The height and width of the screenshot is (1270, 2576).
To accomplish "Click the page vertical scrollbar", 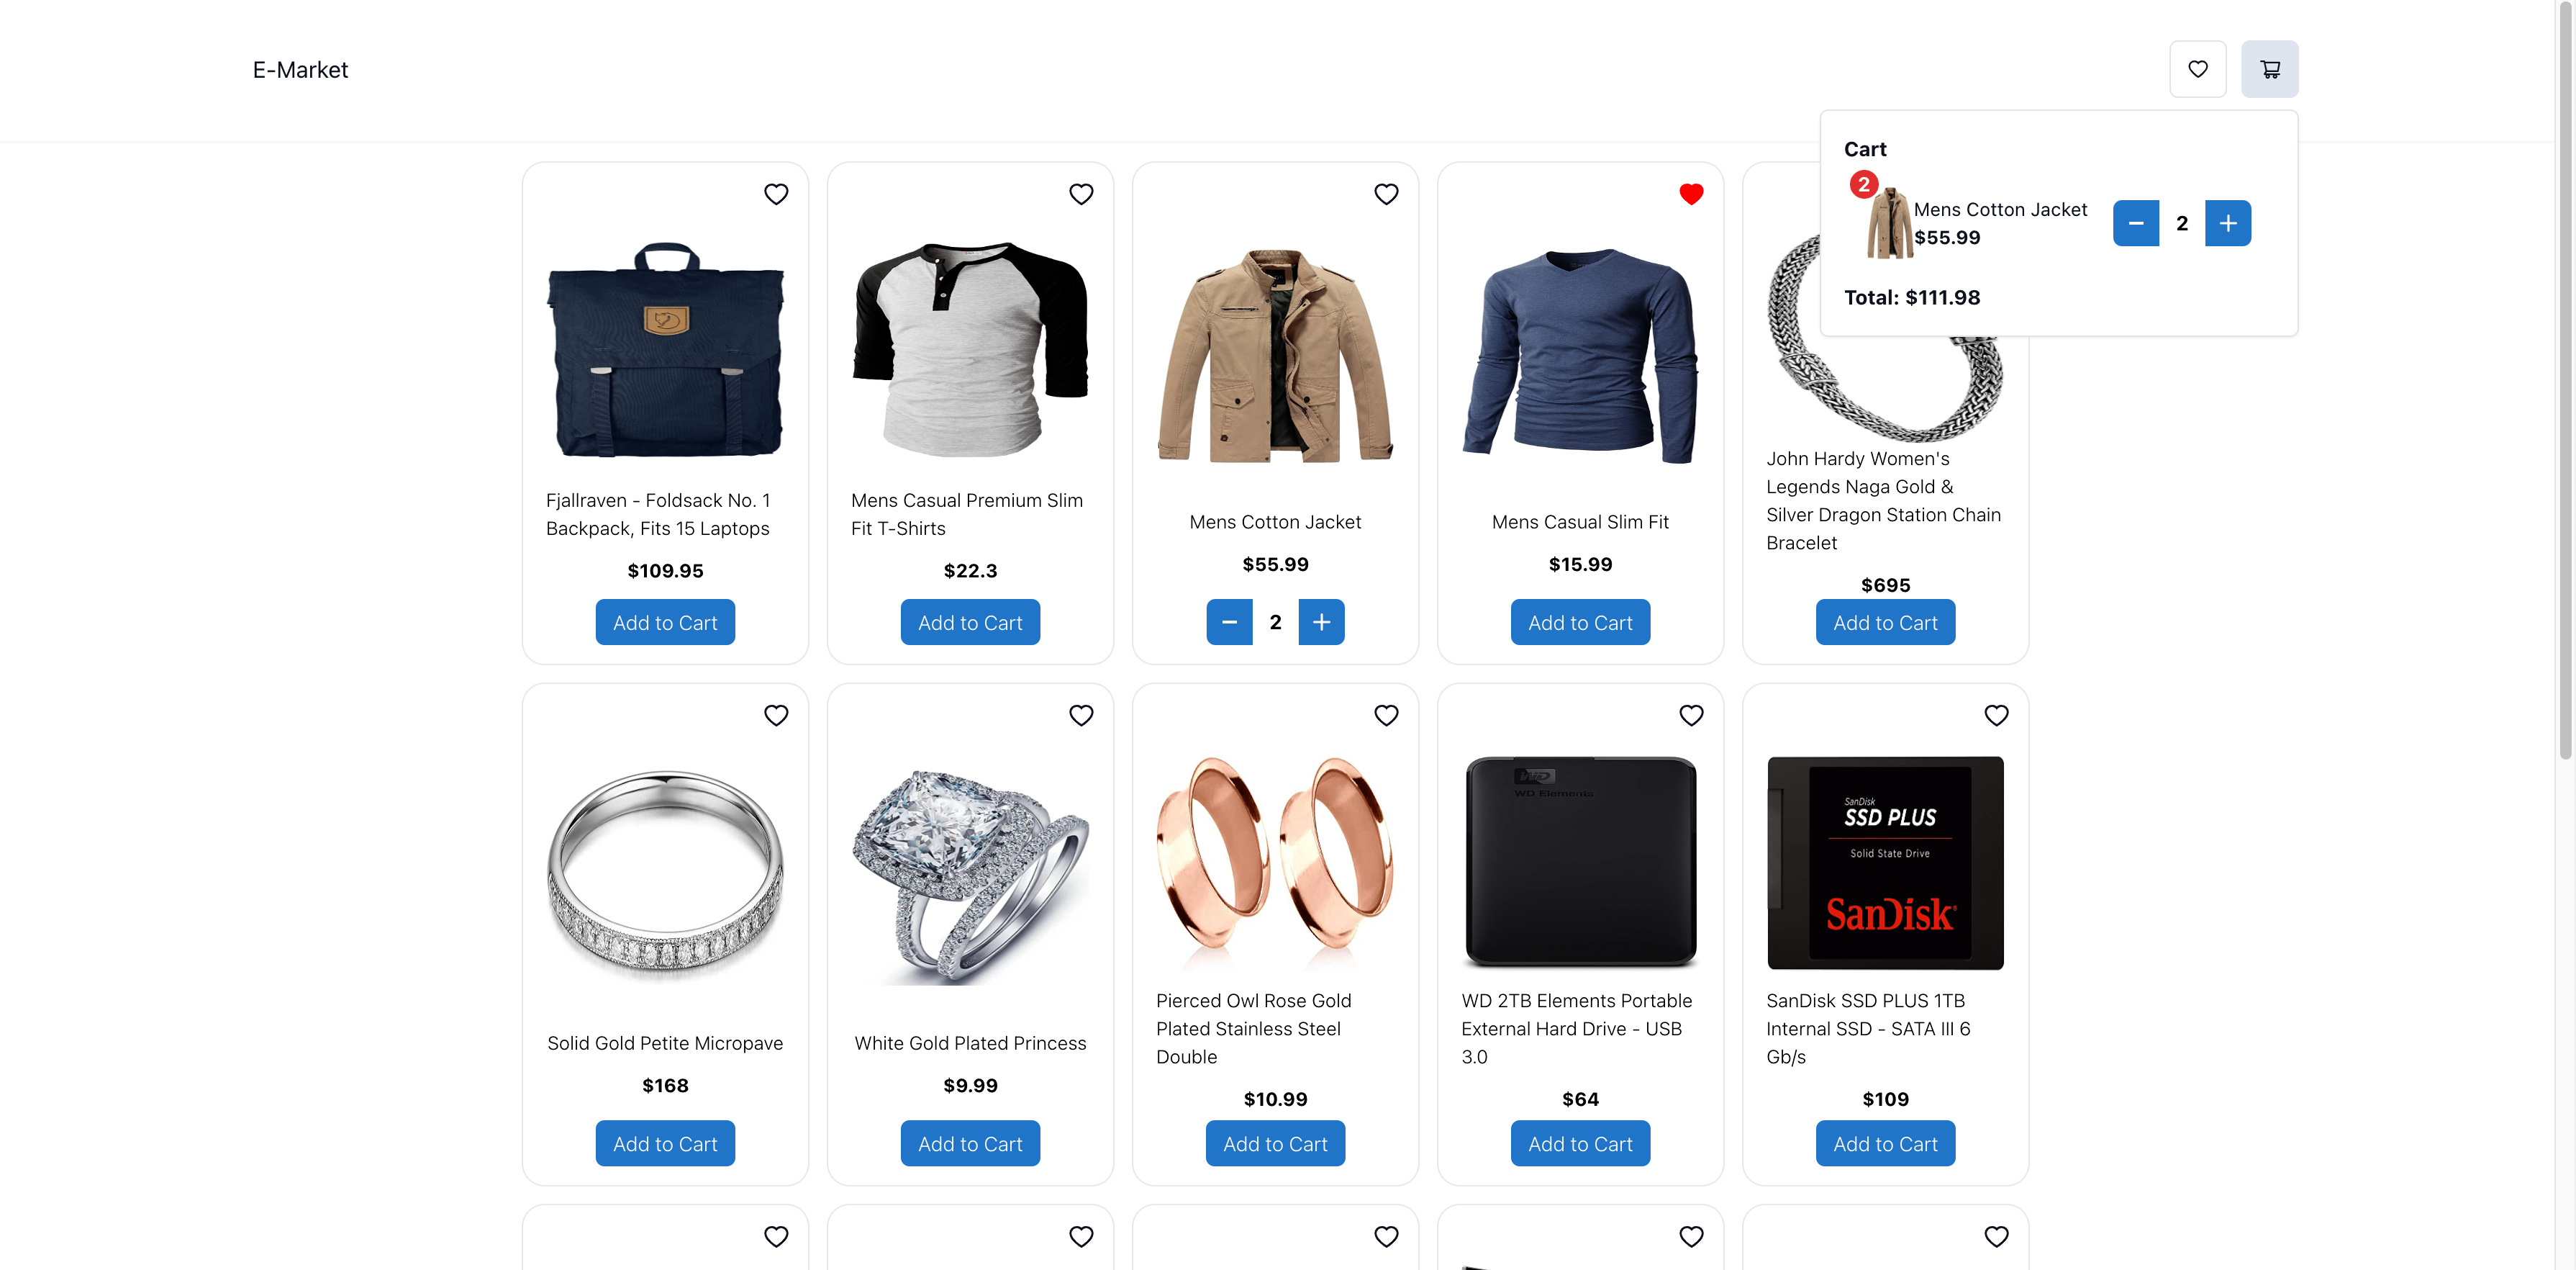I will pyautogui.click(x=2565, y=380).
